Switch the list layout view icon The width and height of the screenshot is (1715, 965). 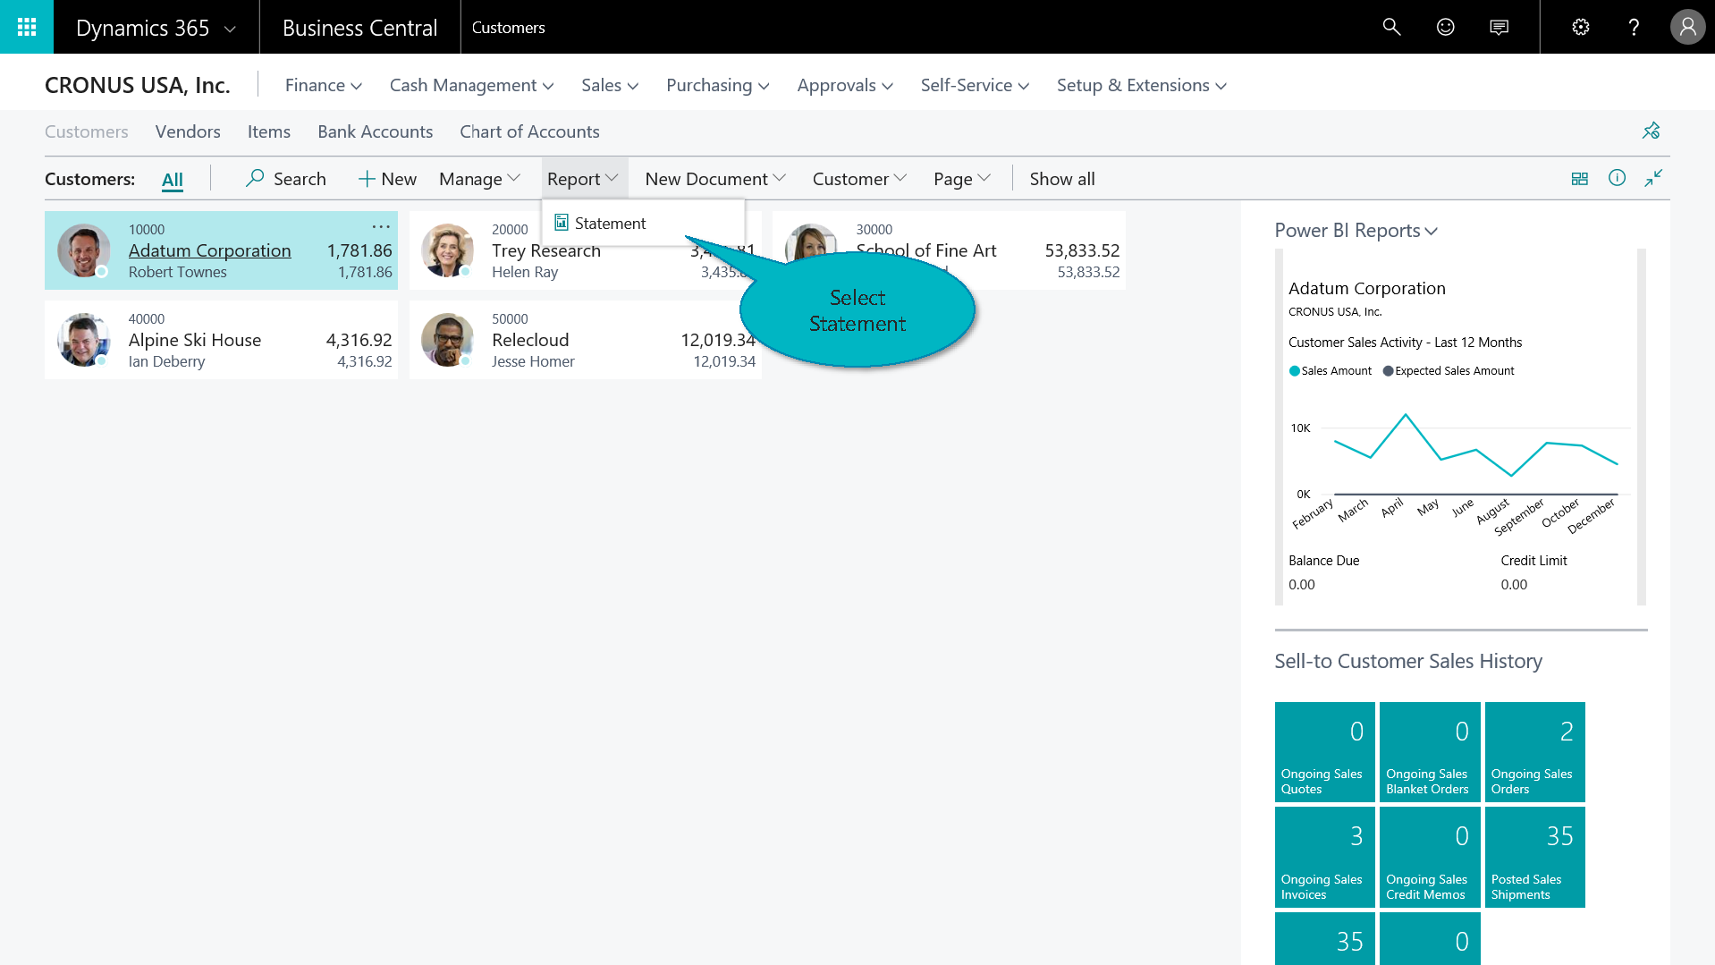1580,179
